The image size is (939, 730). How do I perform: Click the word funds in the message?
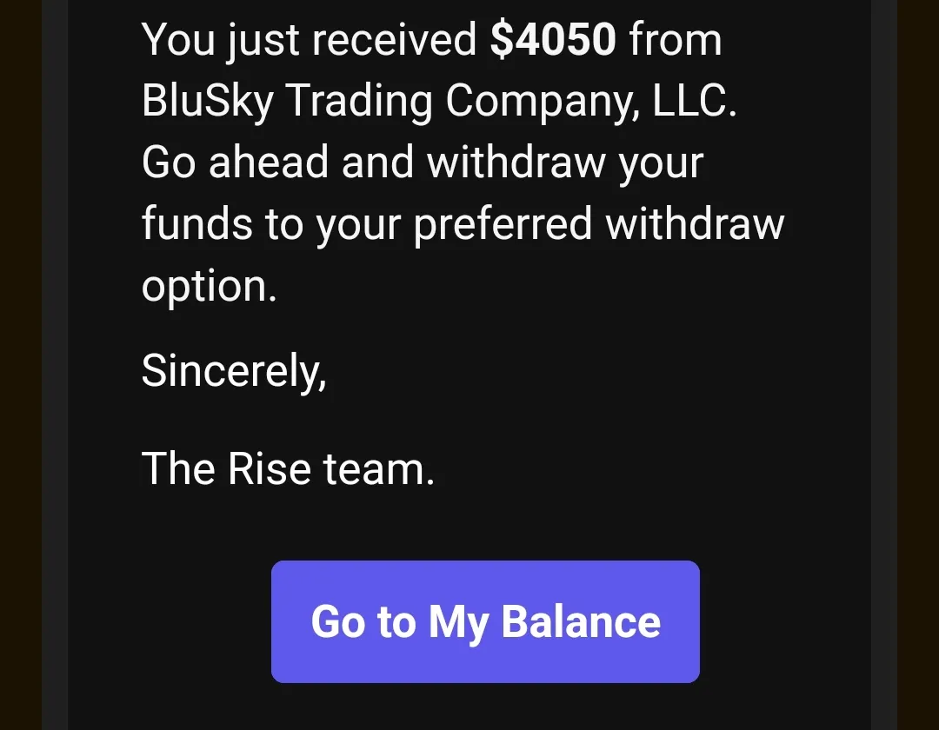197,223
